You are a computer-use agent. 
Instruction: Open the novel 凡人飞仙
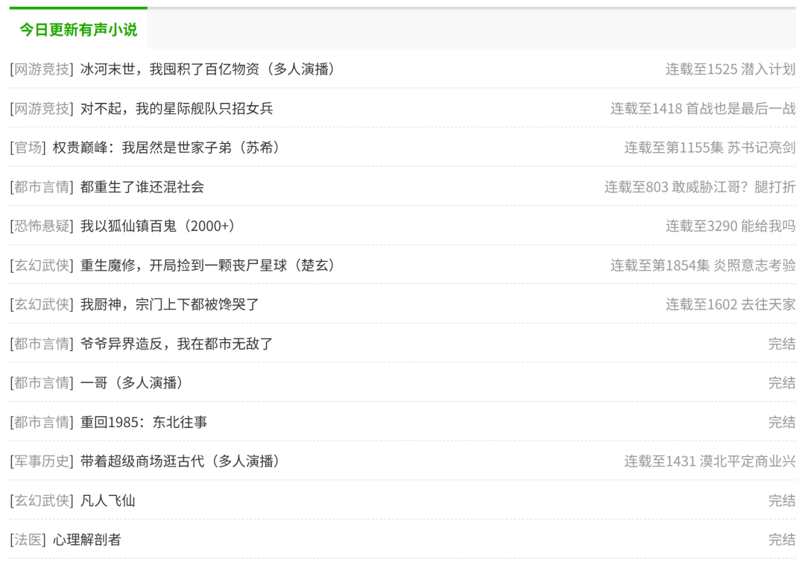108,501
